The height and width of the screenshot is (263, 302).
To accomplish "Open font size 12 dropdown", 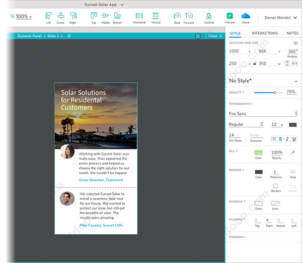I will (277, 125).
